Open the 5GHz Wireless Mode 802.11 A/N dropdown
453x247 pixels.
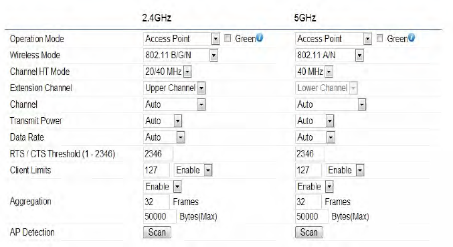point(329,55)
